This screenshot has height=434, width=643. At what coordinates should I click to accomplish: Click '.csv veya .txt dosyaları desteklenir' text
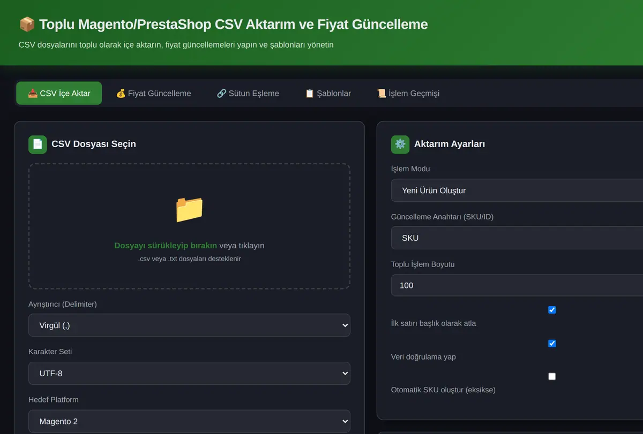pyautogui.click(x=190, y=258)
